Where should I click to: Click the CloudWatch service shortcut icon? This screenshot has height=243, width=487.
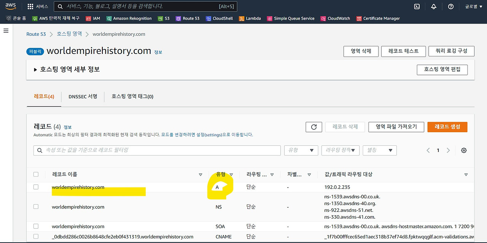pyautogui.click(x=323, y=18)
